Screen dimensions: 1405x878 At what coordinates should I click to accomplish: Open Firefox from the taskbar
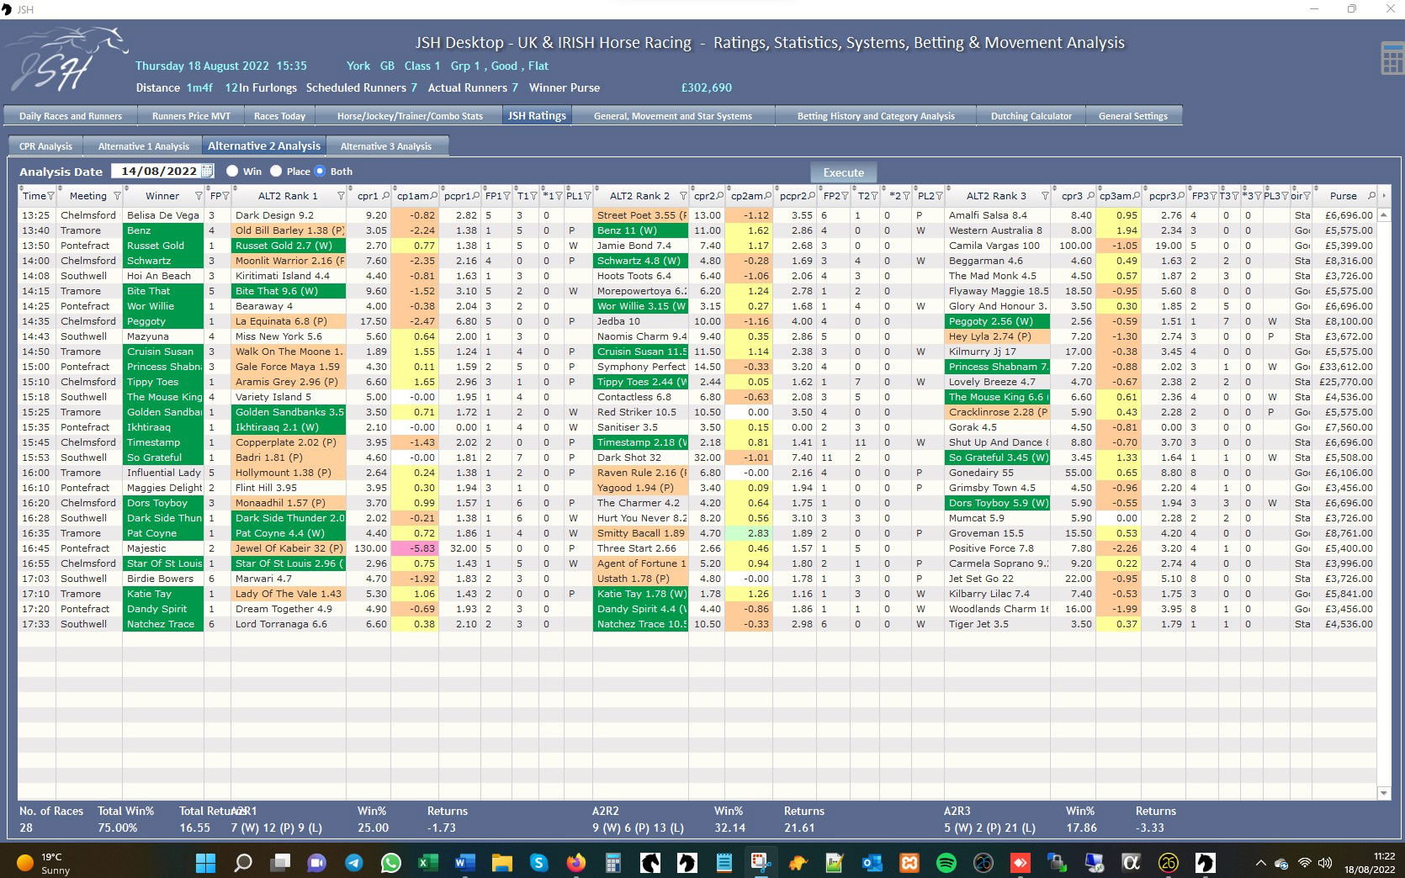(x=576, y=862)
